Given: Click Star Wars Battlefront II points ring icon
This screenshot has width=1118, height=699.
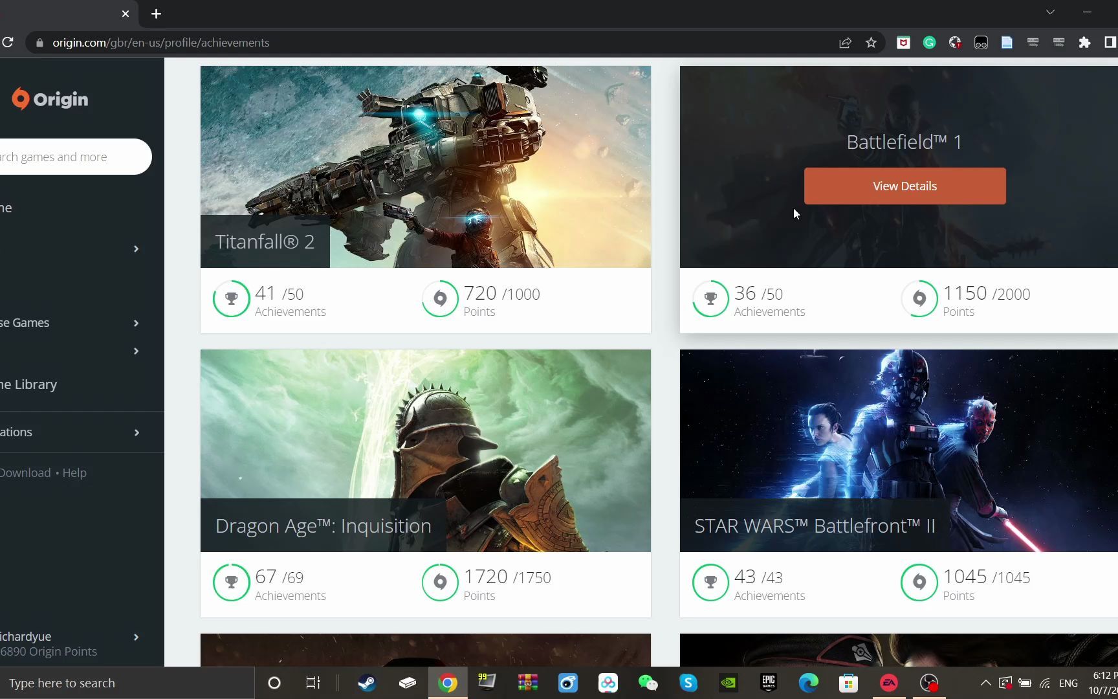Looking at the screenshot, I should click(919, 582).
